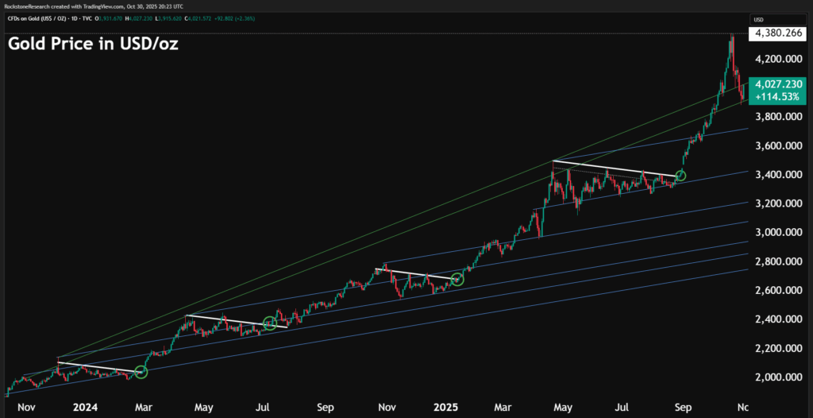Click the 2,000.000 level on the price axis

778,377
